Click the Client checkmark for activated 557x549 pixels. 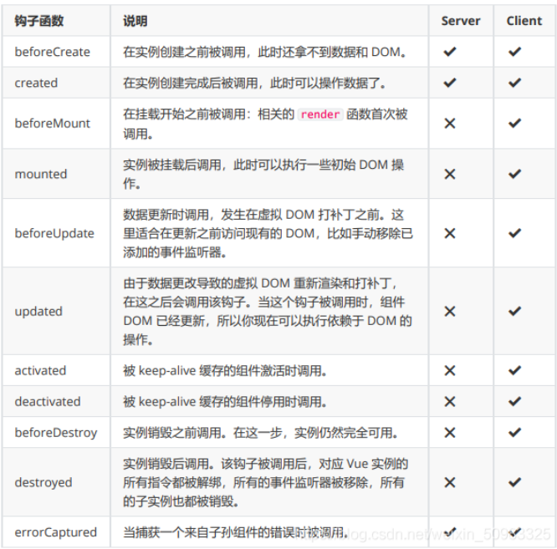(x=514, y=370)
